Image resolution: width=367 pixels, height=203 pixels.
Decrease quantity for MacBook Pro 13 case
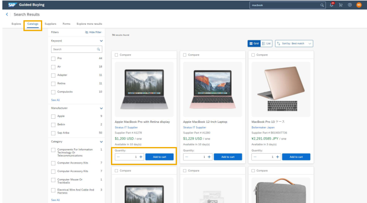(255, 157)
